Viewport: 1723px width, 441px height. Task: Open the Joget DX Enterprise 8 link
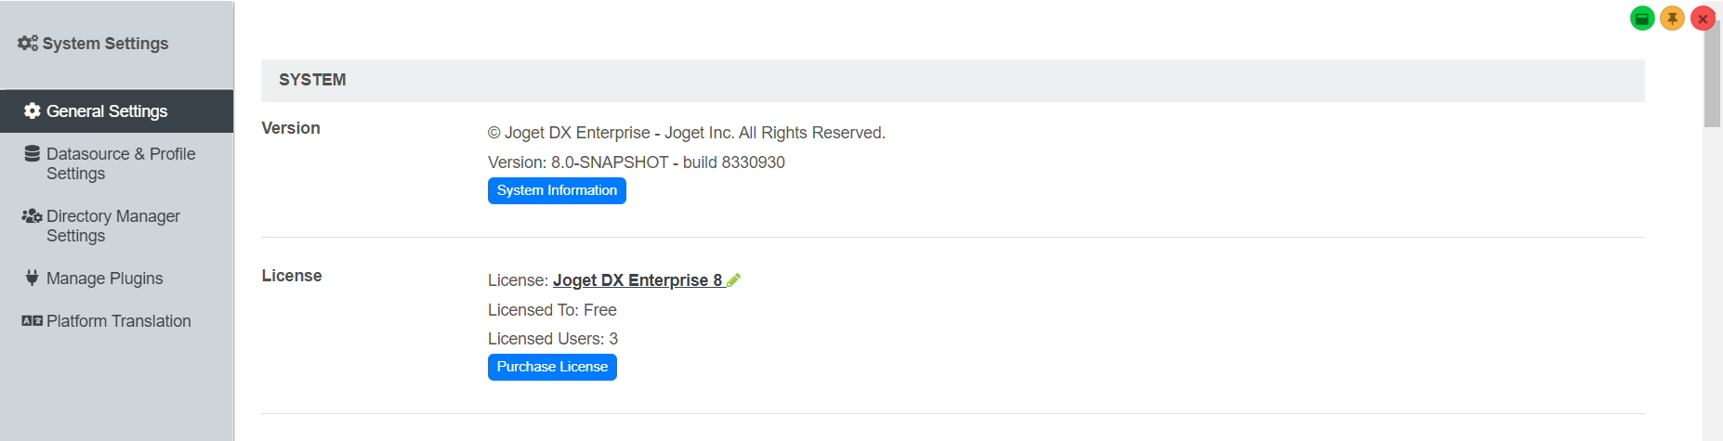click(638, 280)
